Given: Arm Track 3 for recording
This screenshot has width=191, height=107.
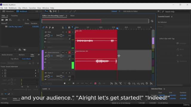Looking at the screenshot, I should pos(70,73).
